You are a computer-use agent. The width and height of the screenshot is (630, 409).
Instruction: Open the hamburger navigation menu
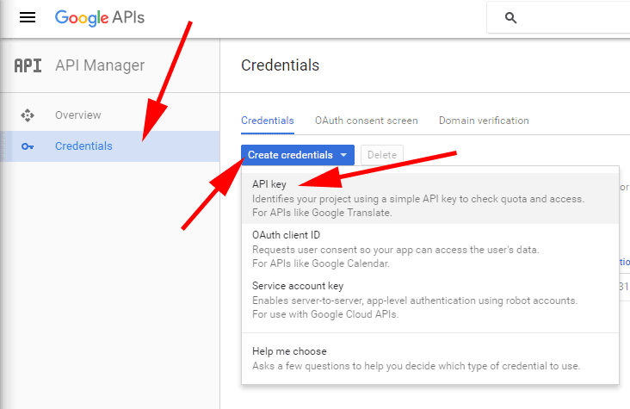coord(28,17)
